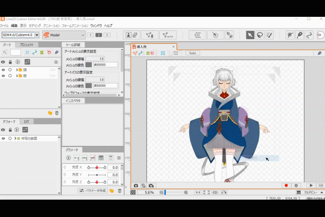Toggle lock circle of first Parts folder

[x=10, y=70]
